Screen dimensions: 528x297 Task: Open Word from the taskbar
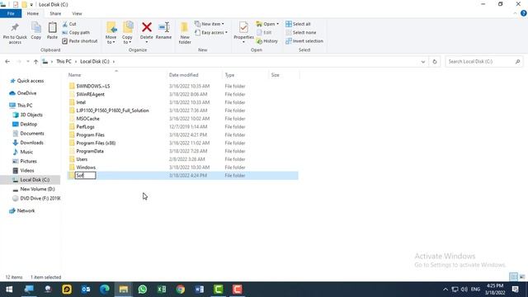tap(200, 290)
